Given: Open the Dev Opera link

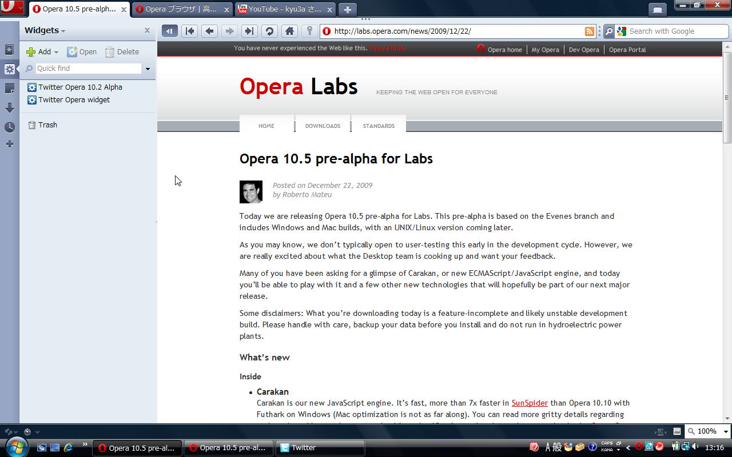Looking at the screenshot, I should coord(584,50).
